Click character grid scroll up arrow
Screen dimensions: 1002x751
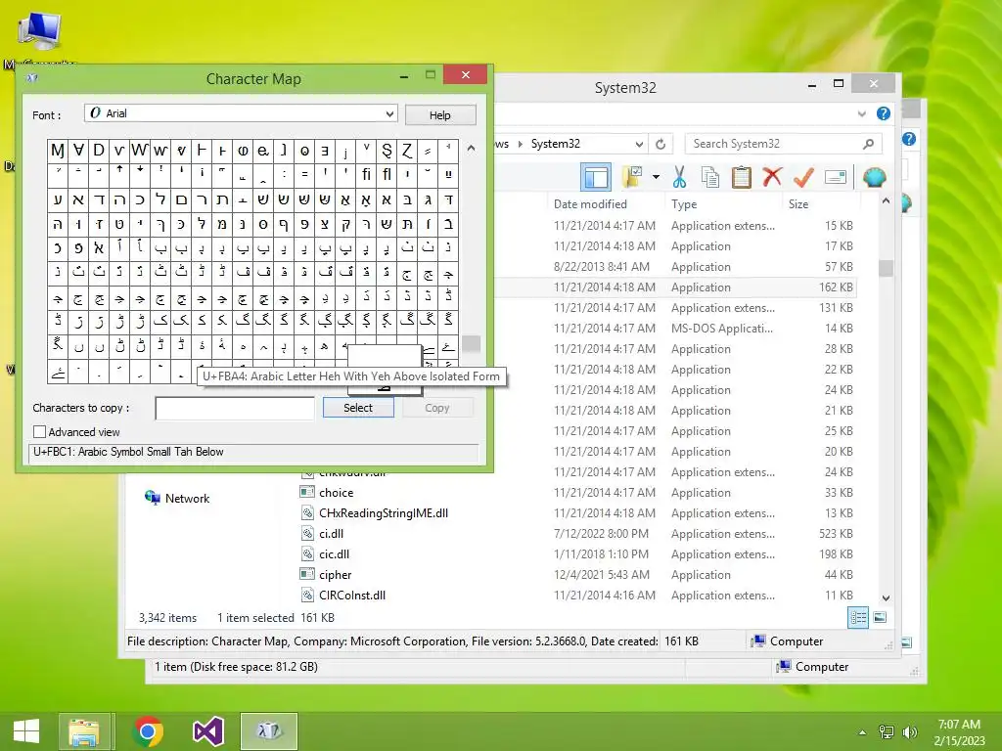tap(471, 149)
